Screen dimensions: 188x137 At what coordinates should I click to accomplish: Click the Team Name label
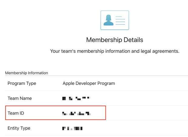point(20,98)
